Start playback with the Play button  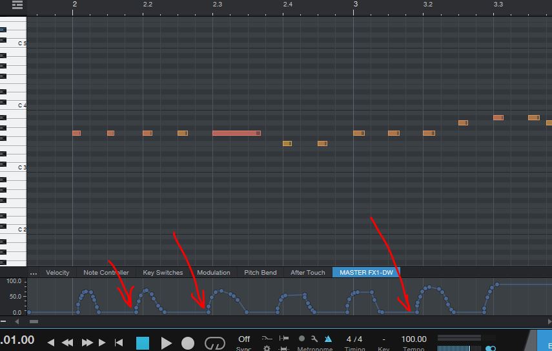pyautogui.click(x=166, y=343)
